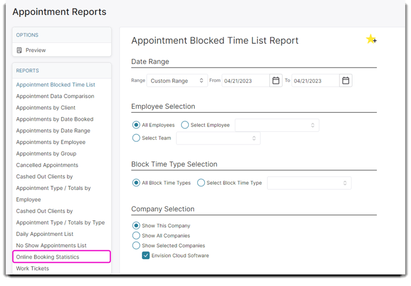Select Show All Companies option
Viewport: 411px width, 286px height.
(136, 235)
